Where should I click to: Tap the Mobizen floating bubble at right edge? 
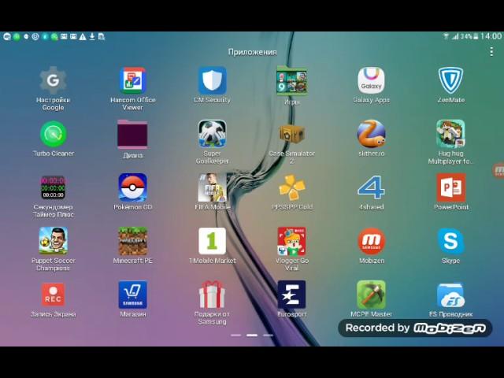pos(498,170)
